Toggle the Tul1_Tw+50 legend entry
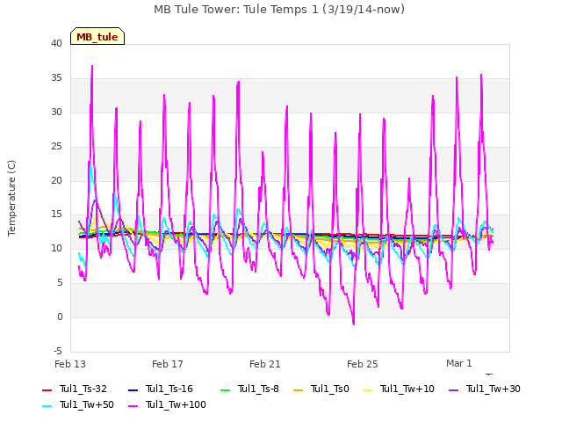Screen dimensions: 562x422 78,404
